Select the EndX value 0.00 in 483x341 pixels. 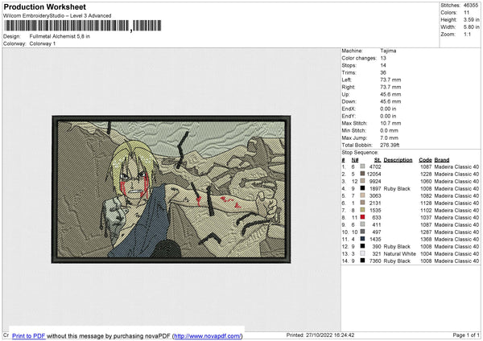pyautogui.click(x=388, y=109)
